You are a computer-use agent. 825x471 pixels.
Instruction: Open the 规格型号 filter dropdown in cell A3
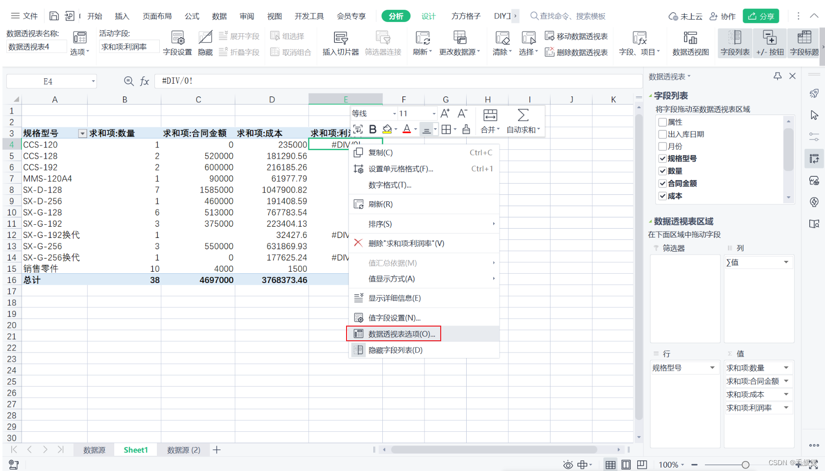coord(82,134)
